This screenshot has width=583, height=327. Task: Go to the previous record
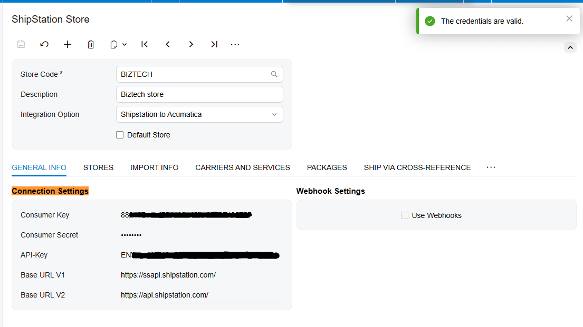tap(168, 45)
